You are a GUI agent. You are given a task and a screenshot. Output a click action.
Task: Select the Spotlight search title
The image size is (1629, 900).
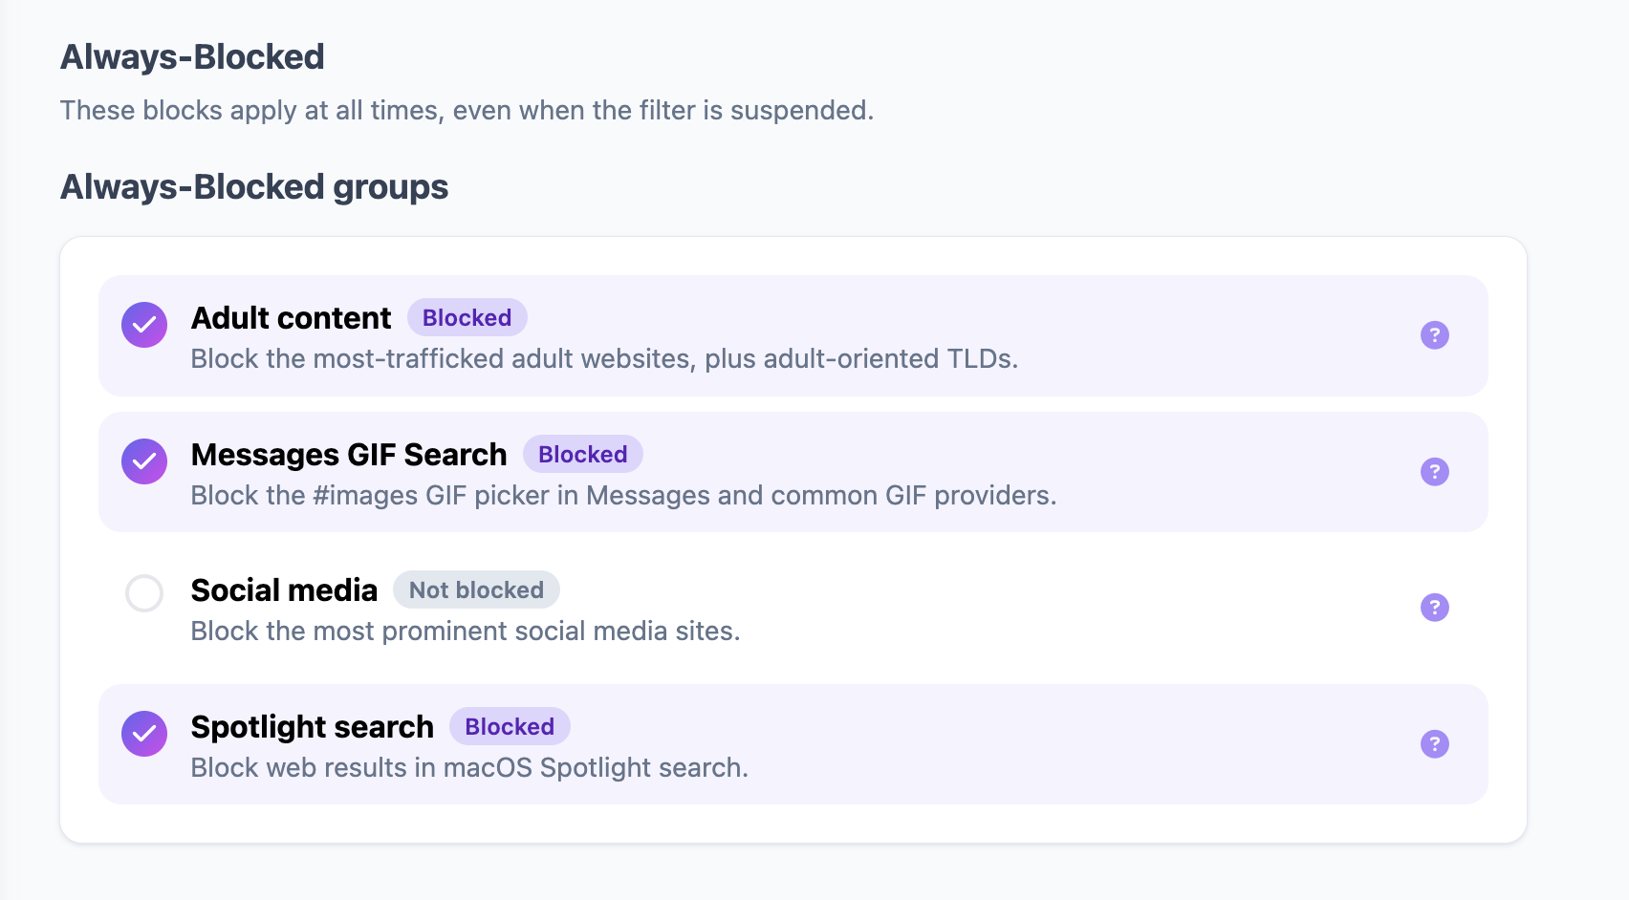pyautogui.click(x=312, y=727)
